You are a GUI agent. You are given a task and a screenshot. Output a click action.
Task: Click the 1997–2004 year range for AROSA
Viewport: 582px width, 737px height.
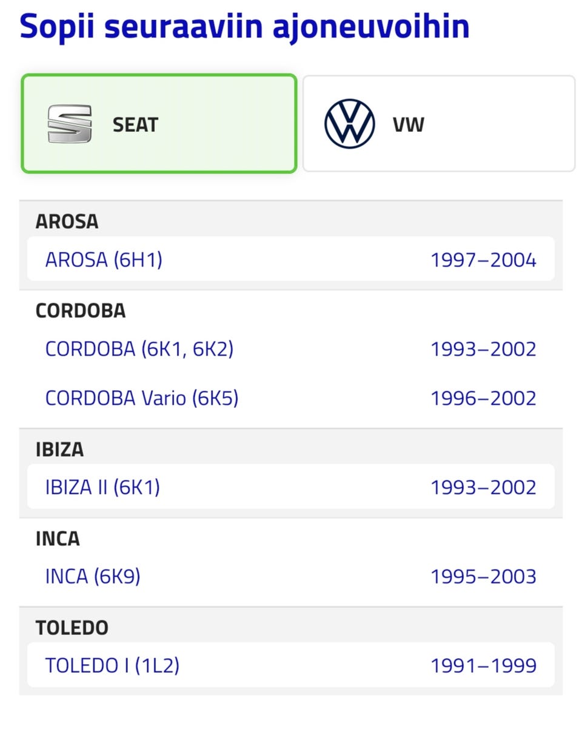click(x=483, y=260)
